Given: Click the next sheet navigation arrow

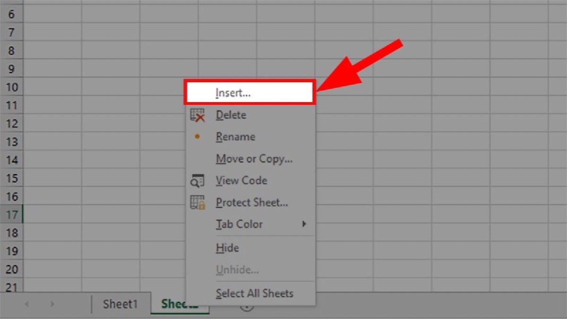Looking at the screenshot, I should tap(52, 304).
